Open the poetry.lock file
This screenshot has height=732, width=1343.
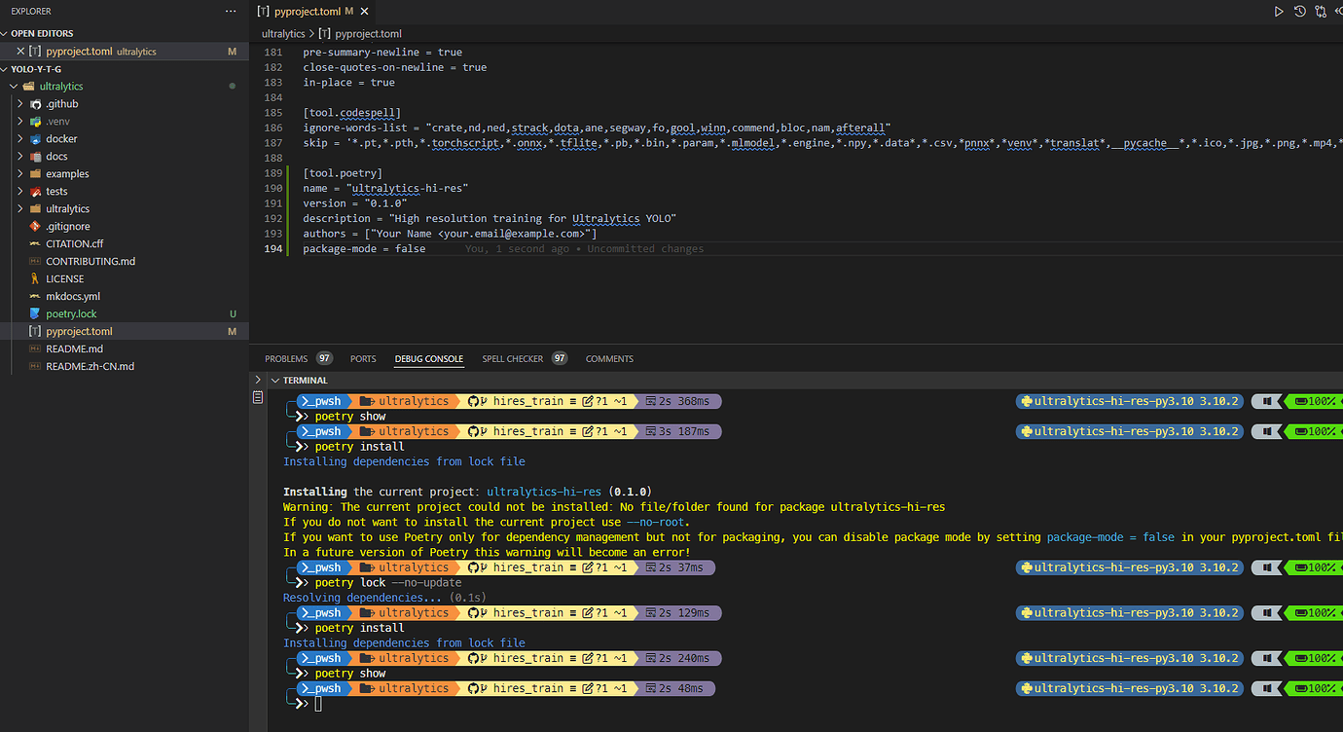tap(70, 313)
